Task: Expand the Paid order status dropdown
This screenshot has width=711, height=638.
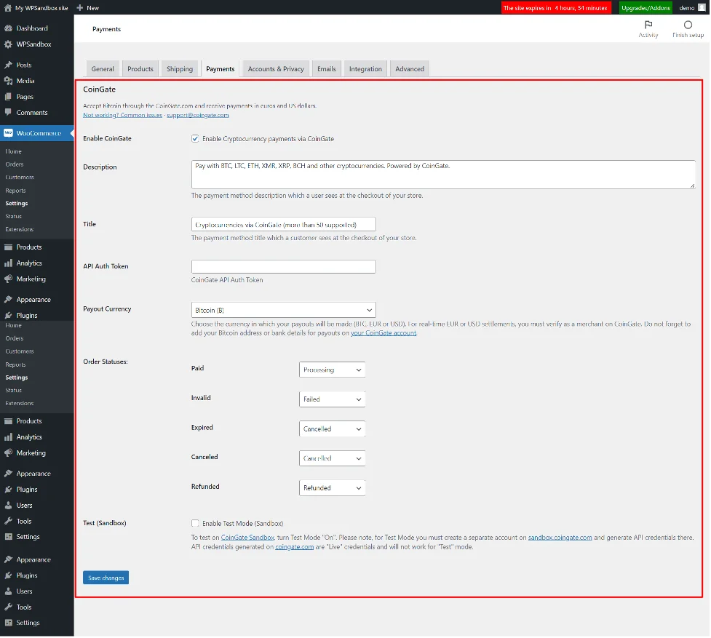Action: pos(333,370)
